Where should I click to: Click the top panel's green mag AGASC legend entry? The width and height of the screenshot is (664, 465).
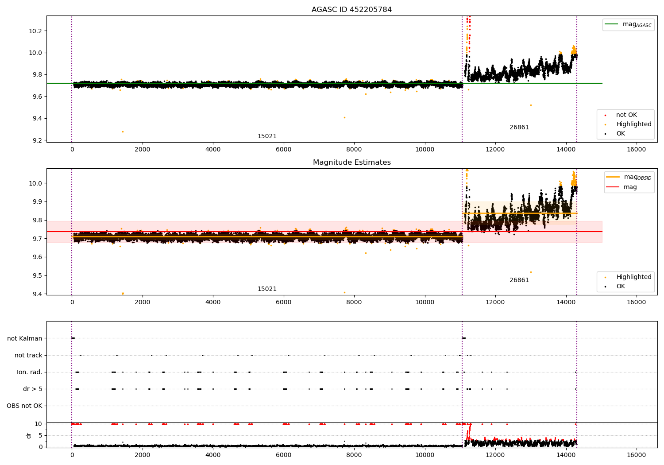628,24
